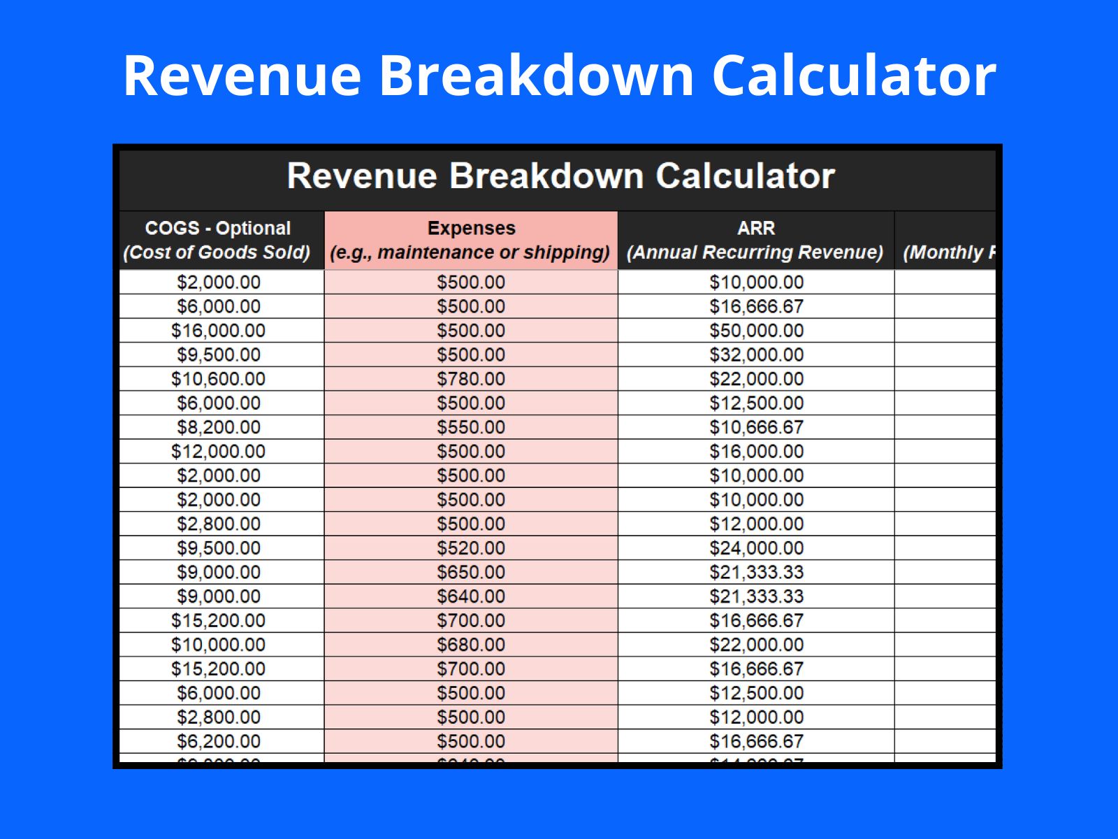
Task: Click the $780.00 Expenses cell
Action: tap(470, 379)
